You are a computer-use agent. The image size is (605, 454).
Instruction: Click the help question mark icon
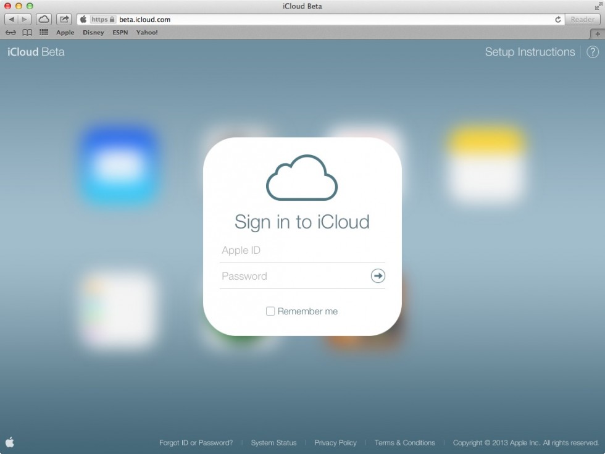pos(593,52)
